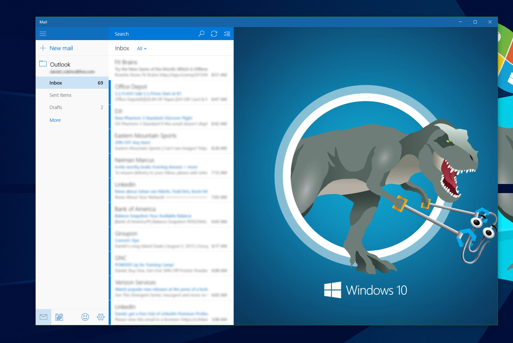Click the Search input field
The height and width of the screenshot is (343, 513).
pyautogui.click(x=150, y=33)
